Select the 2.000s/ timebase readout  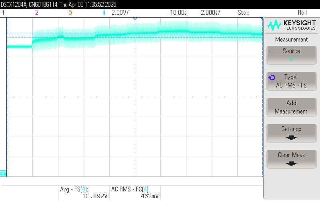pyautogui.click(x=210, y=12)
